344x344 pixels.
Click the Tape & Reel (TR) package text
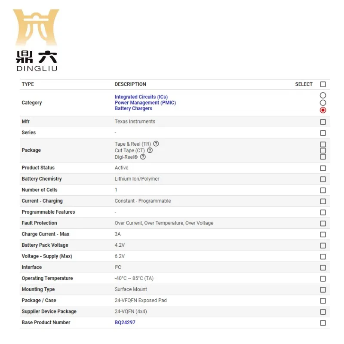tap(133, 144)
